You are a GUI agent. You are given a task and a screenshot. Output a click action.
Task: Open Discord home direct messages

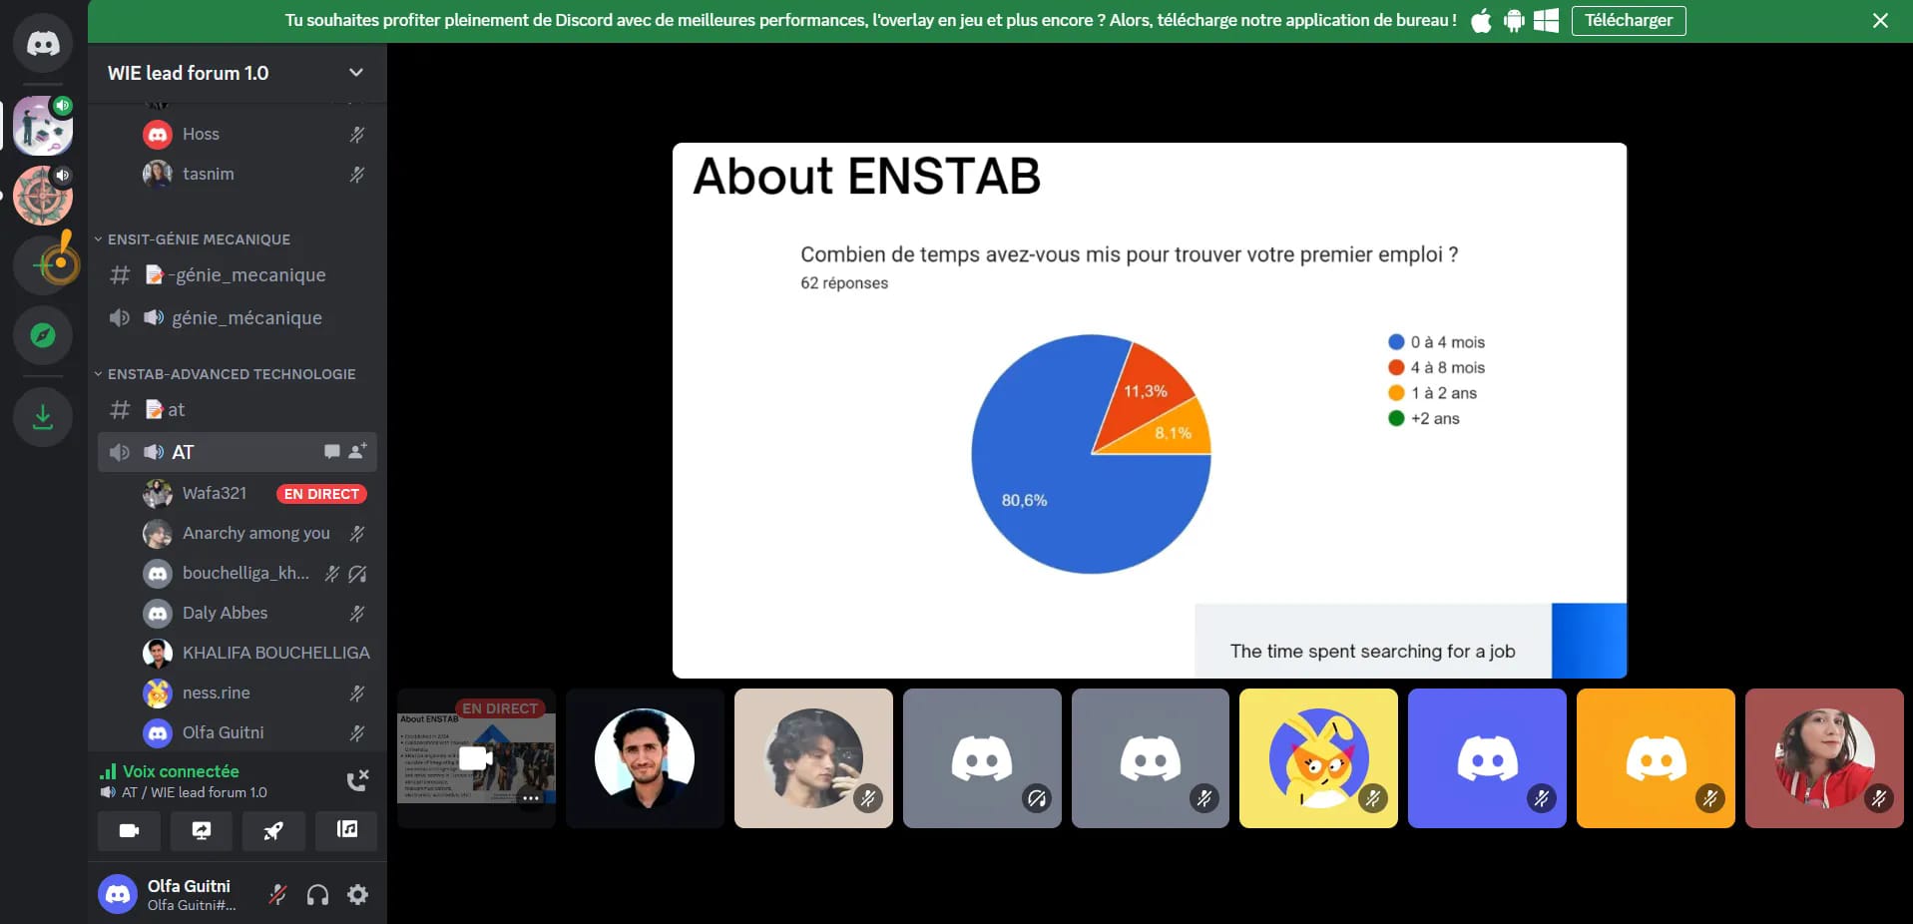tap(43, 44)
